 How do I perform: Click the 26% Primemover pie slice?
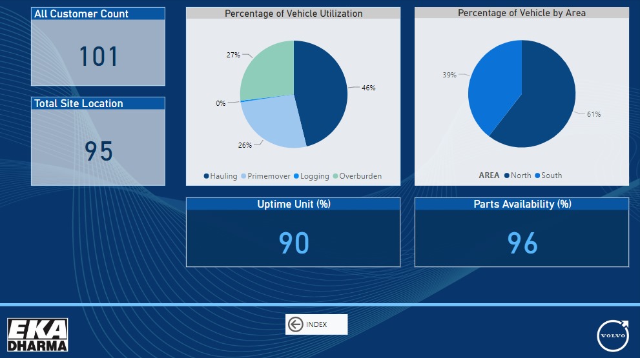[273, 123]
